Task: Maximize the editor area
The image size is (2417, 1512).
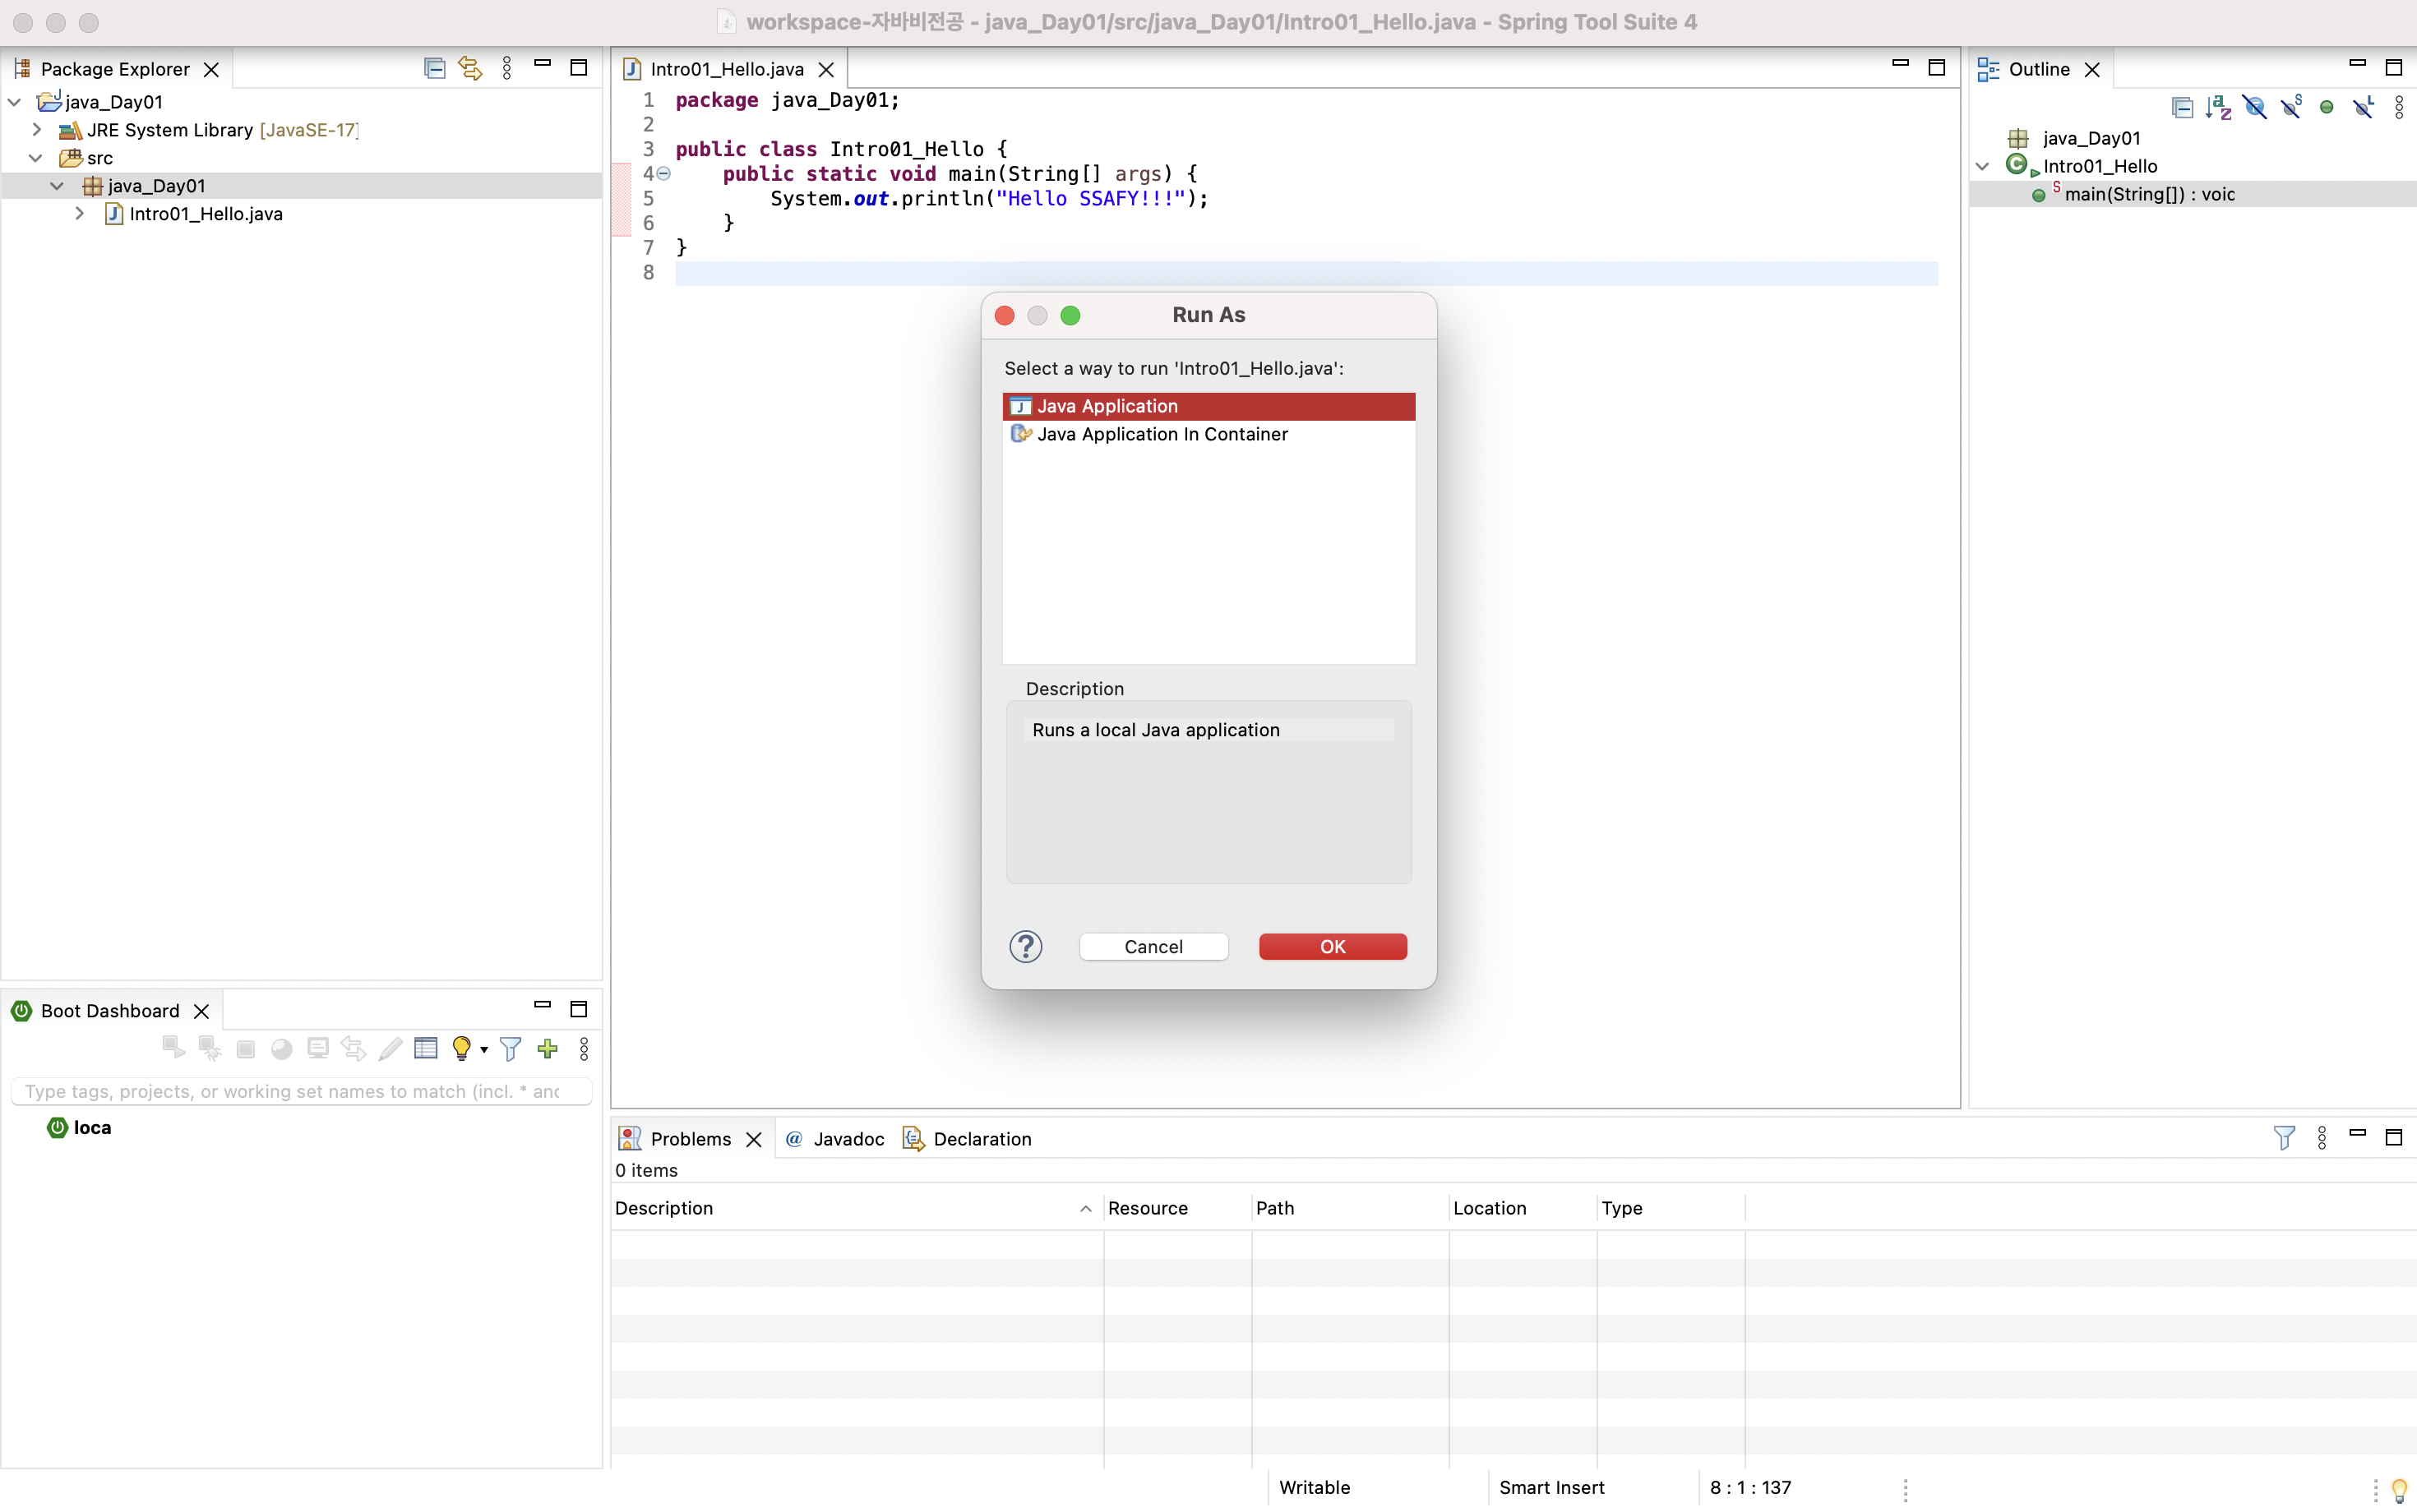Action: point(1937,67)
